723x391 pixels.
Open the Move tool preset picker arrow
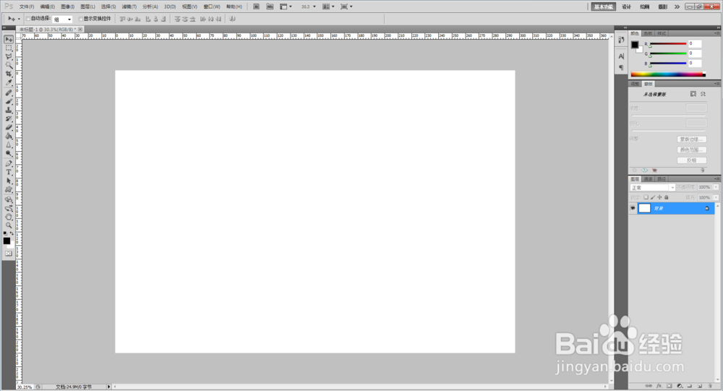(x=19, y=19)
